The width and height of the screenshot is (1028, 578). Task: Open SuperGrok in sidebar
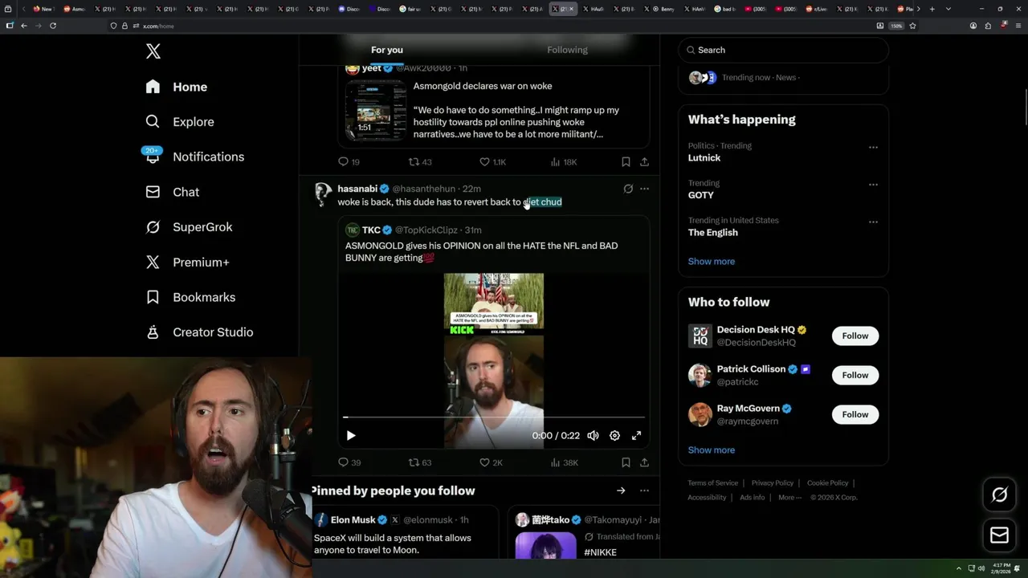pos(189,227)
